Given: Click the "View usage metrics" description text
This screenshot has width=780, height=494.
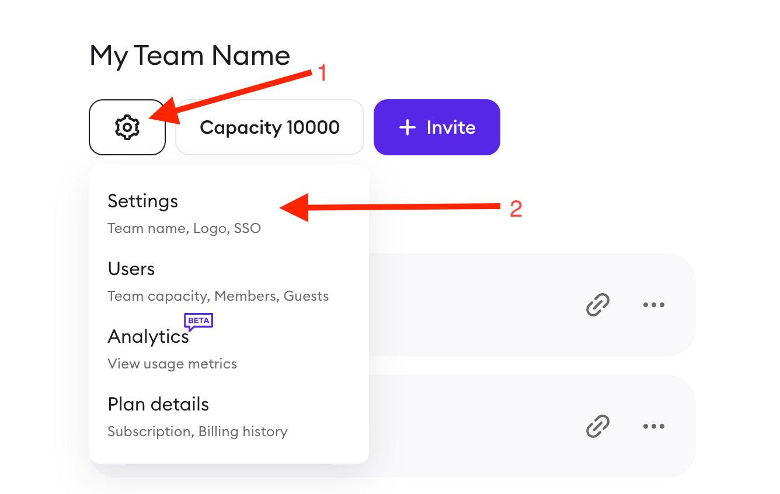Looking at the screenshot, I should point(172,364).
